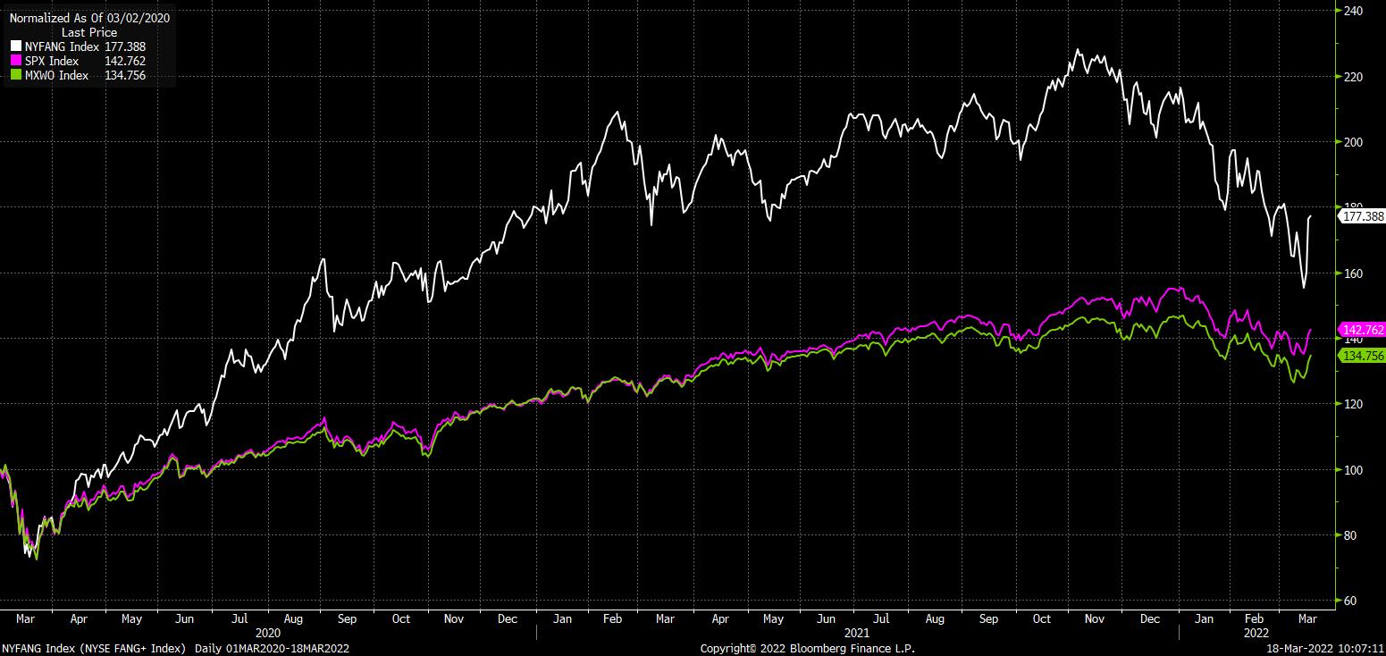Screen dimensions: 1386x656
Task: Click the 2021 year label on time axis
Action: (857, 632)
